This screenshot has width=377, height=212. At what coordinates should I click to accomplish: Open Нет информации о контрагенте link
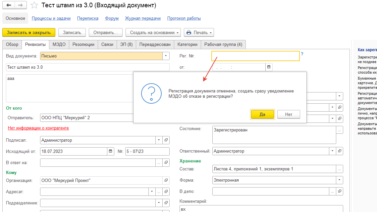tap(38, 128)
